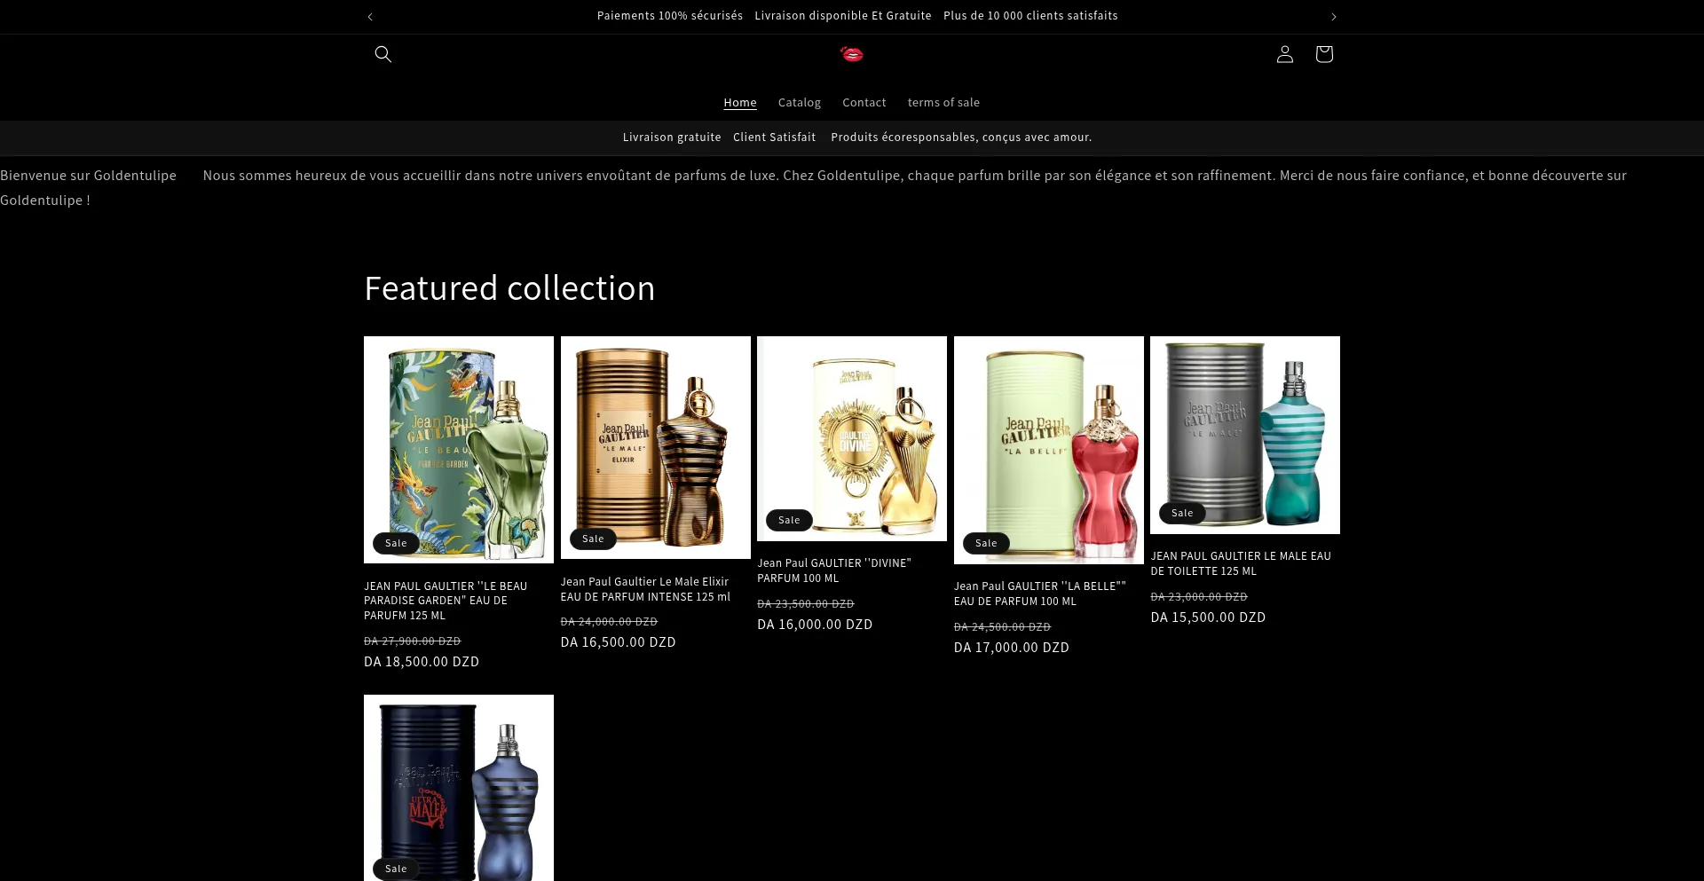Click the struck price DA 24,000.00 DZD

click(x=609, y=622)
